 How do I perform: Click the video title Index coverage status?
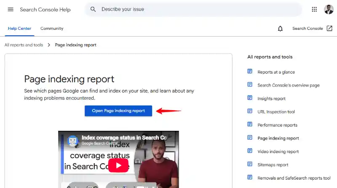124,138
